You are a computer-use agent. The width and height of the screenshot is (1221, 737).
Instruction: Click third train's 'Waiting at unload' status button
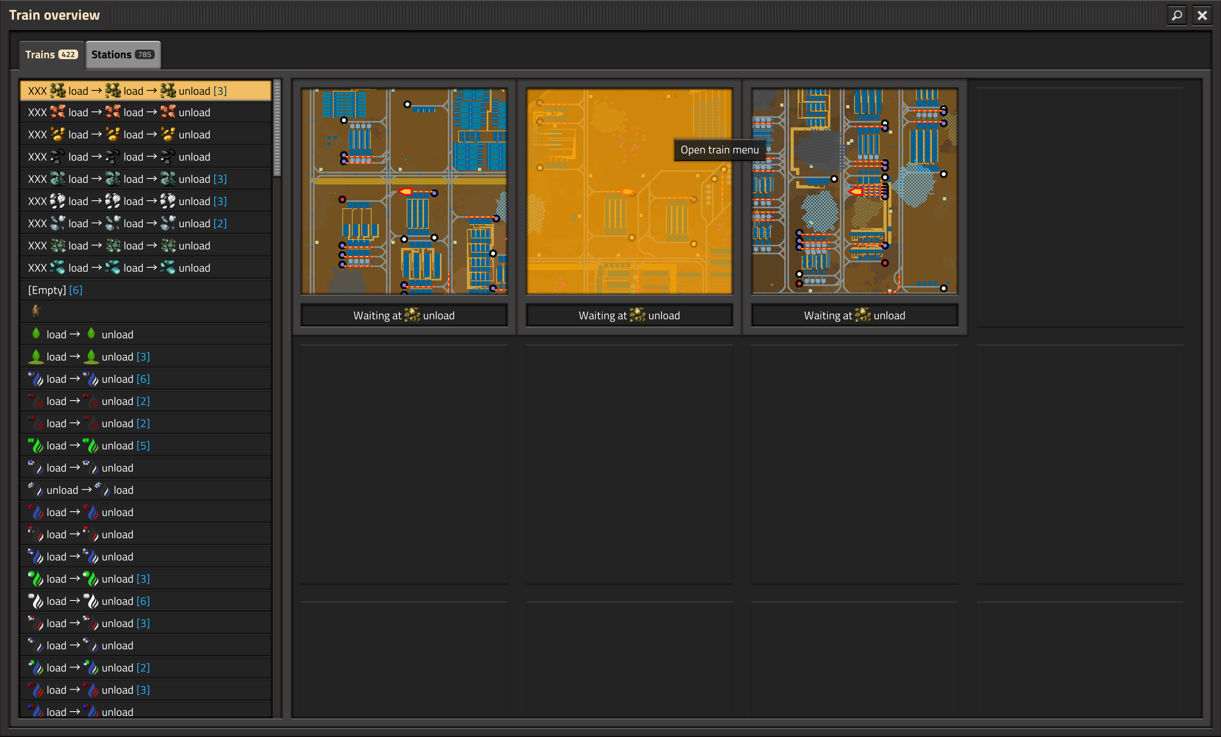click(854, 315)
